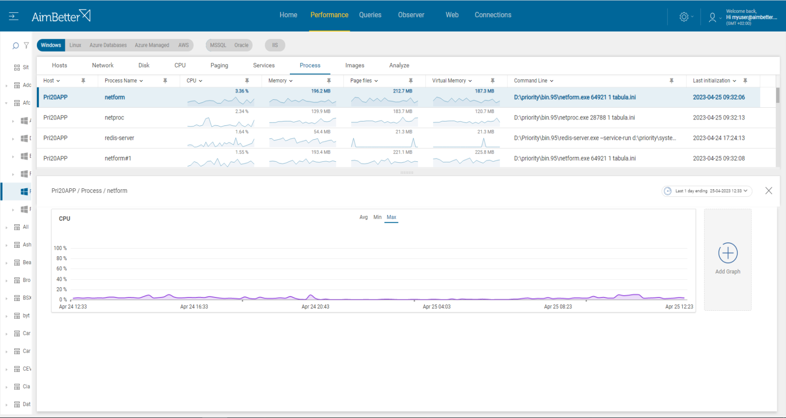786x418 pixels.
Task: Open the Queries menu
Action: click(370, 15)
